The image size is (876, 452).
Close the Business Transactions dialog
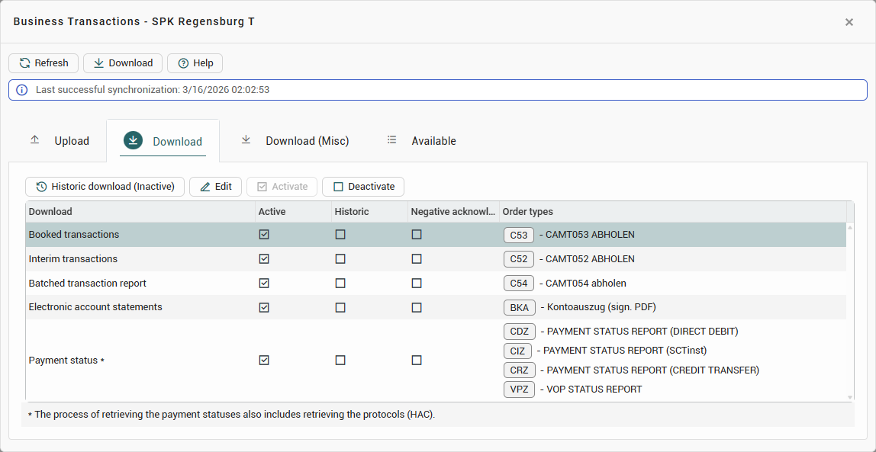[x=849, y=22]
